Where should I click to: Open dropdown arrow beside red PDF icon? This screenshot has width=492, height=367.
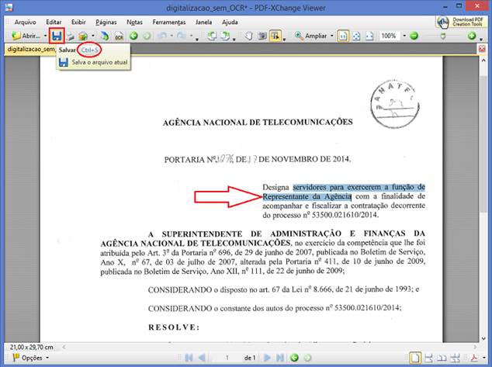pos(484,358)
